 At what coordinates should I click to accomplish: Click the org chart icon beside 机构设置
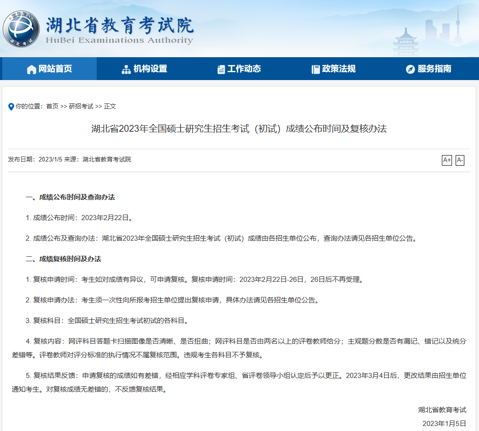(126, 70)
